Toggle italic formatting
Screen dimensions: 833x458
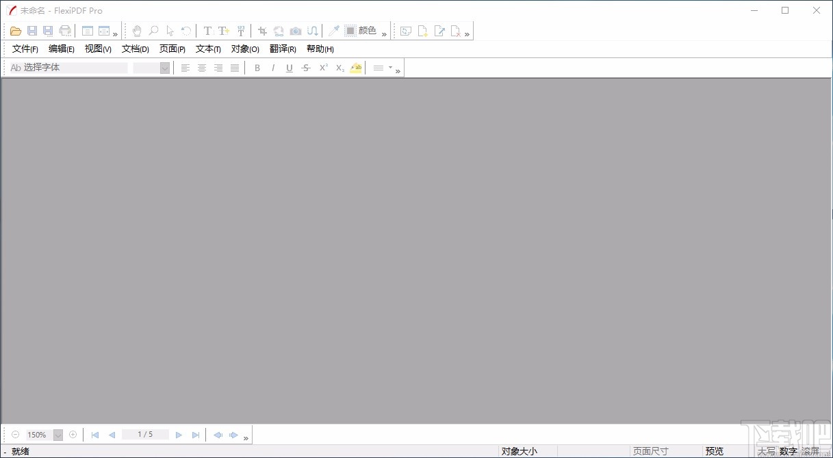273,68
